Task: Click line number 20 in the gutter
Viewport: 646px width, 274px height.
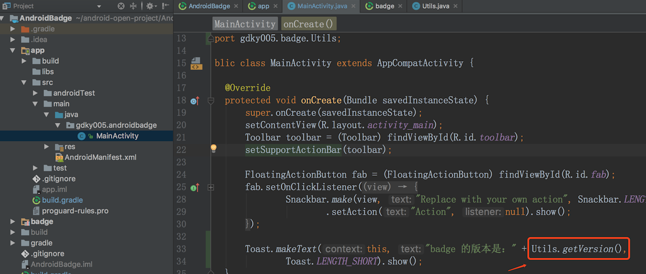Action: coord(181,125)
